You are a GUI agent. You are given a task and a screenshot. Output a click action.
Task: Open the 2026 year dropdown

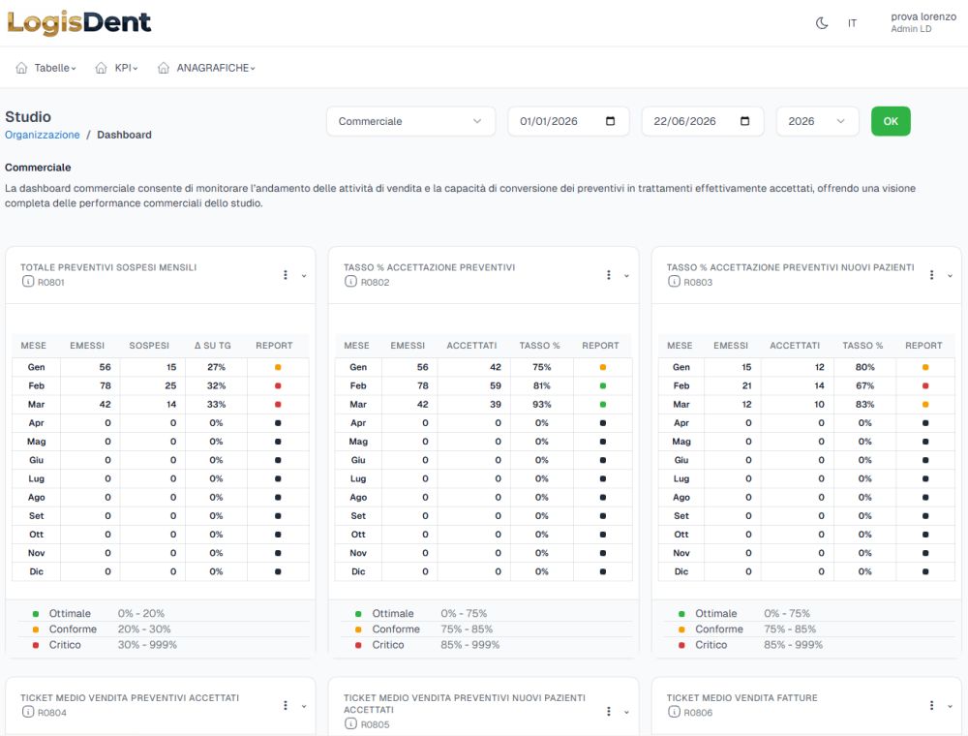pyautogui.click(x=817, y=121)
